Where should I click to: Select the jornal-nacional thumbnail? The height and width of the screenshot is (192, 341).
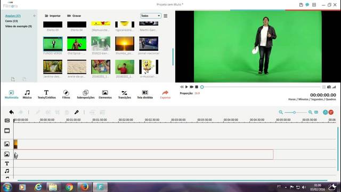149,44
